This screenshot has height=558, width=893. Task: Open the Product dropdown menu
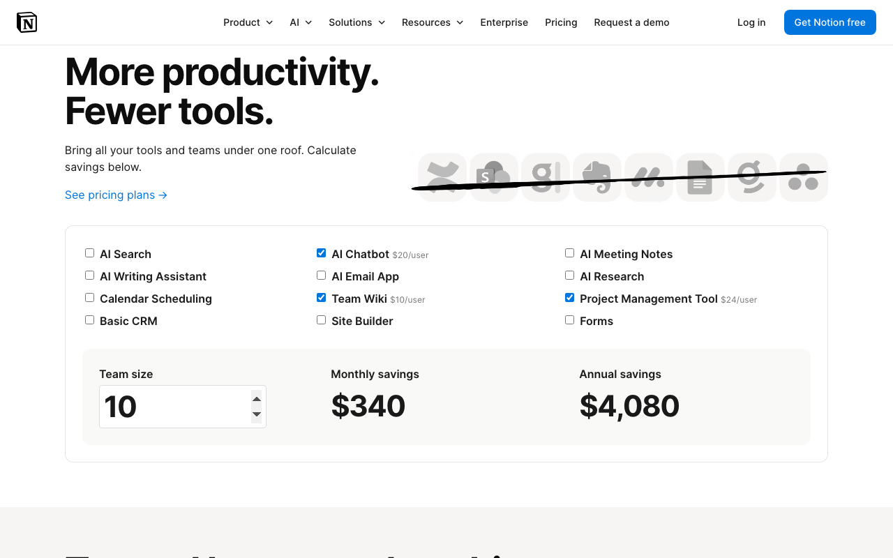coord(248,22)
